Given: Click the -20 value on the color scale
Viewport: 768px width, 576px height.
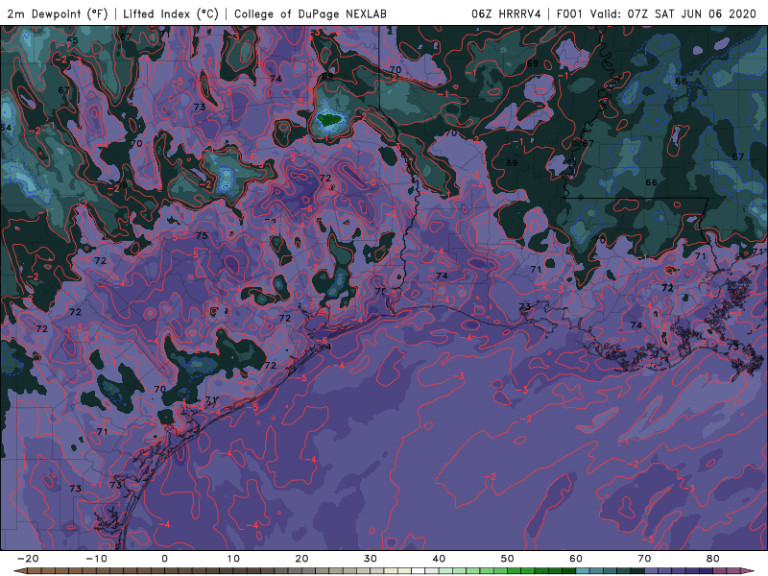Looking at the screenshot, I should point(28,559).
